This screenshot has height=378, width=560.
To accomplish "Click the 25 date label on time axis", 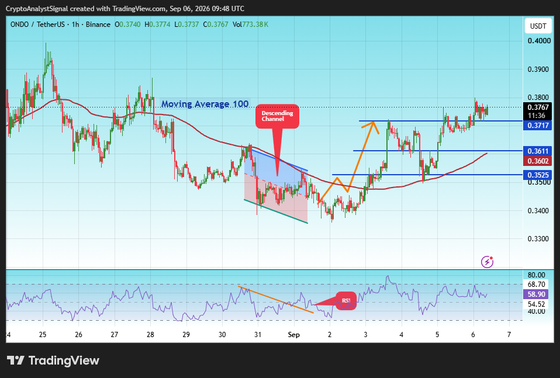I will (43, 335).
